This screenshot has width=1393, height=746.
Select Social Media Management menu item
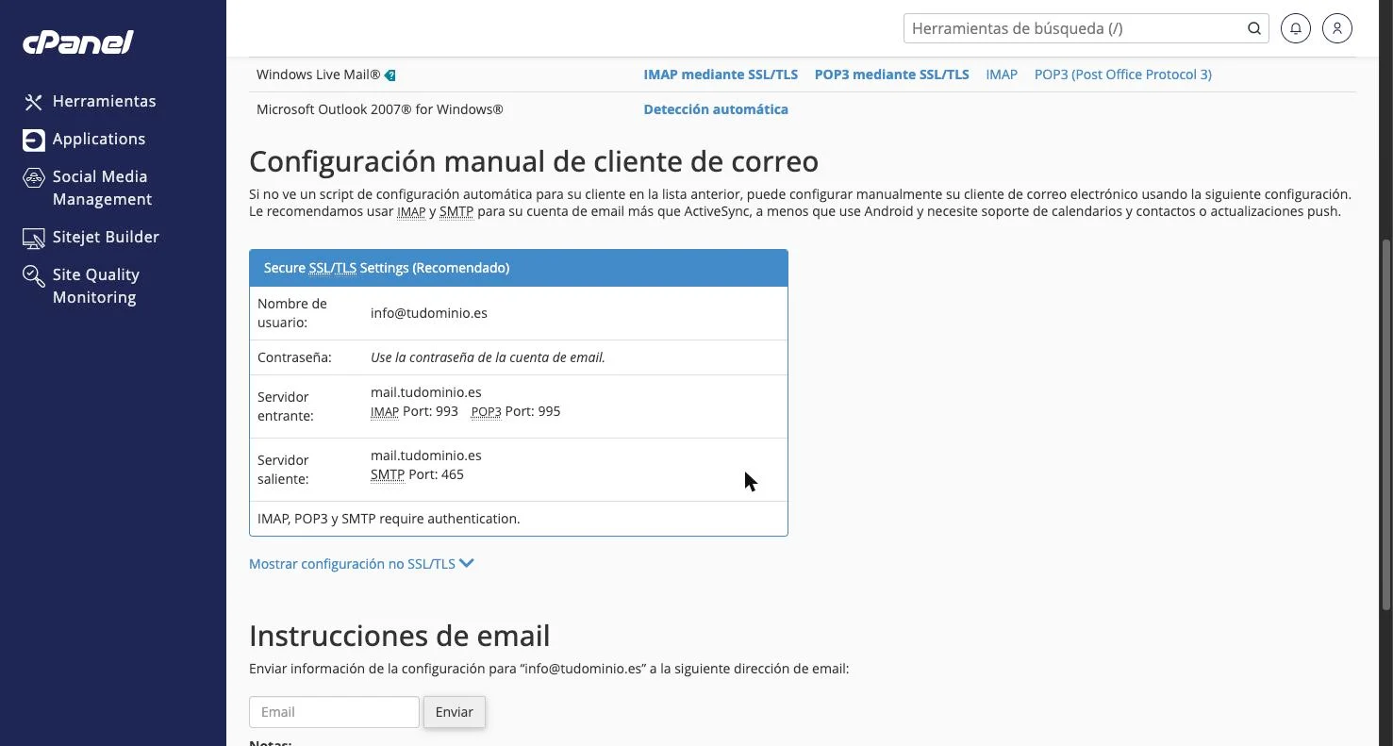tap(102, 188)
